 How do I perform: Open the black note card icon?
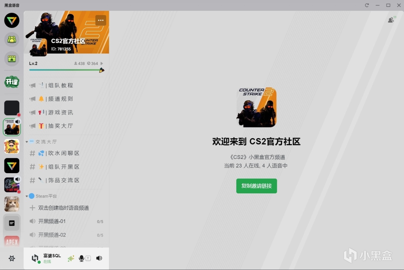pos(12,223)
